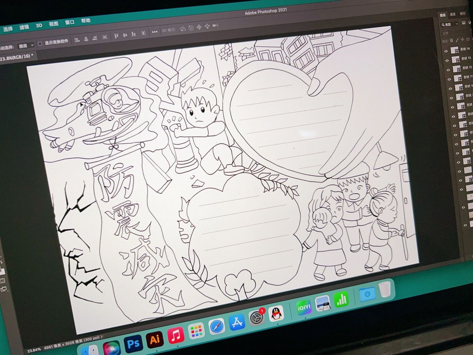Select the 3D orbit rotate mode icon
The height and width of the screenshot is (355, 473).
pos(183,29)
